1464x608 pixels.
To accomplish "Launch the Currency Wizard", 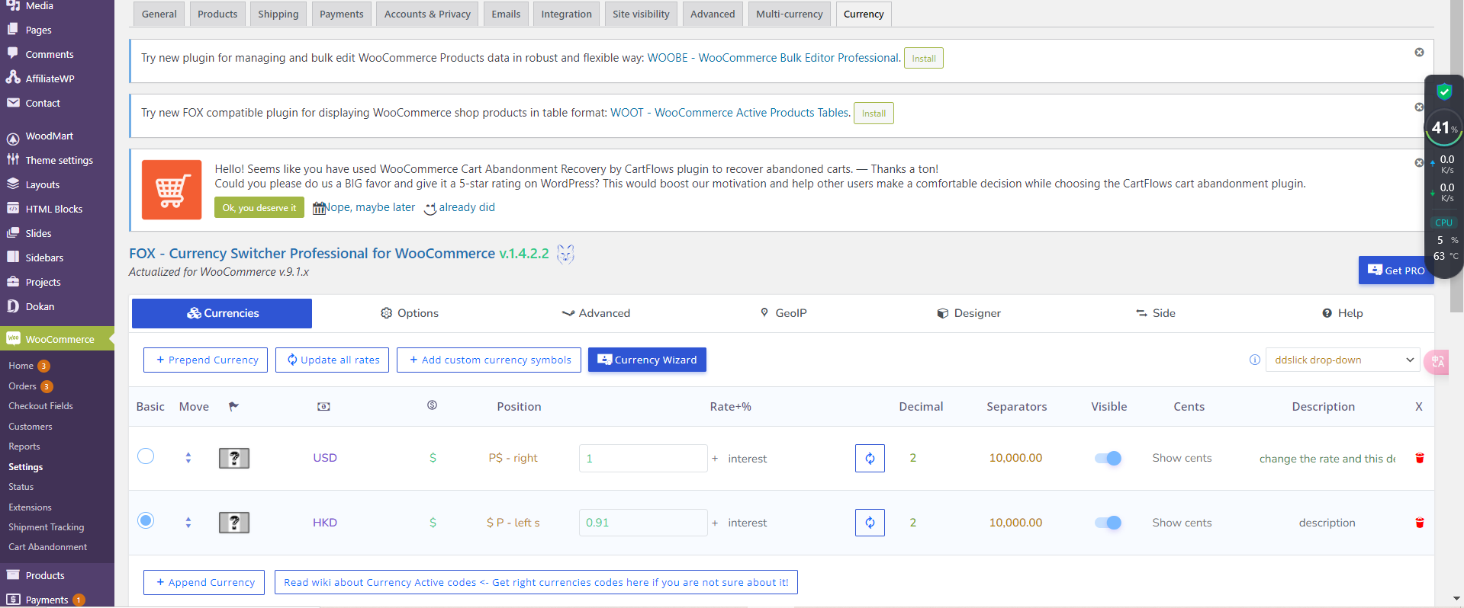I will (x=647, y=360).
